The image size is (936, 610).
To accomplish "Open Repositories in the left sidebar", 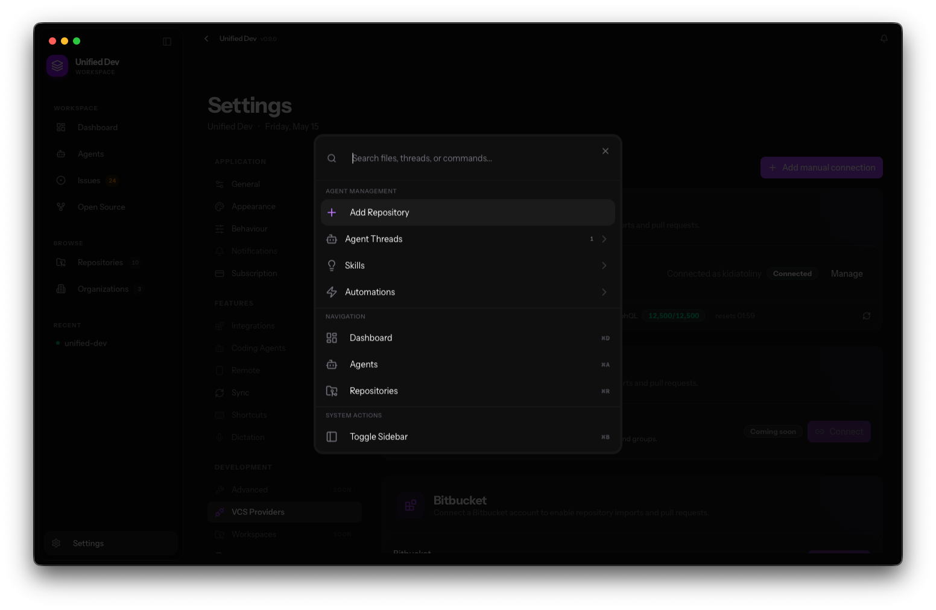I will click(x=111, y=263).
